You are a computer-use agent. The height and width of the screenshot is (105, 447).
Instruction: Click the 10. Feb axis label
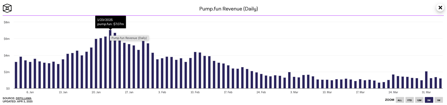(x=195, y=92)
